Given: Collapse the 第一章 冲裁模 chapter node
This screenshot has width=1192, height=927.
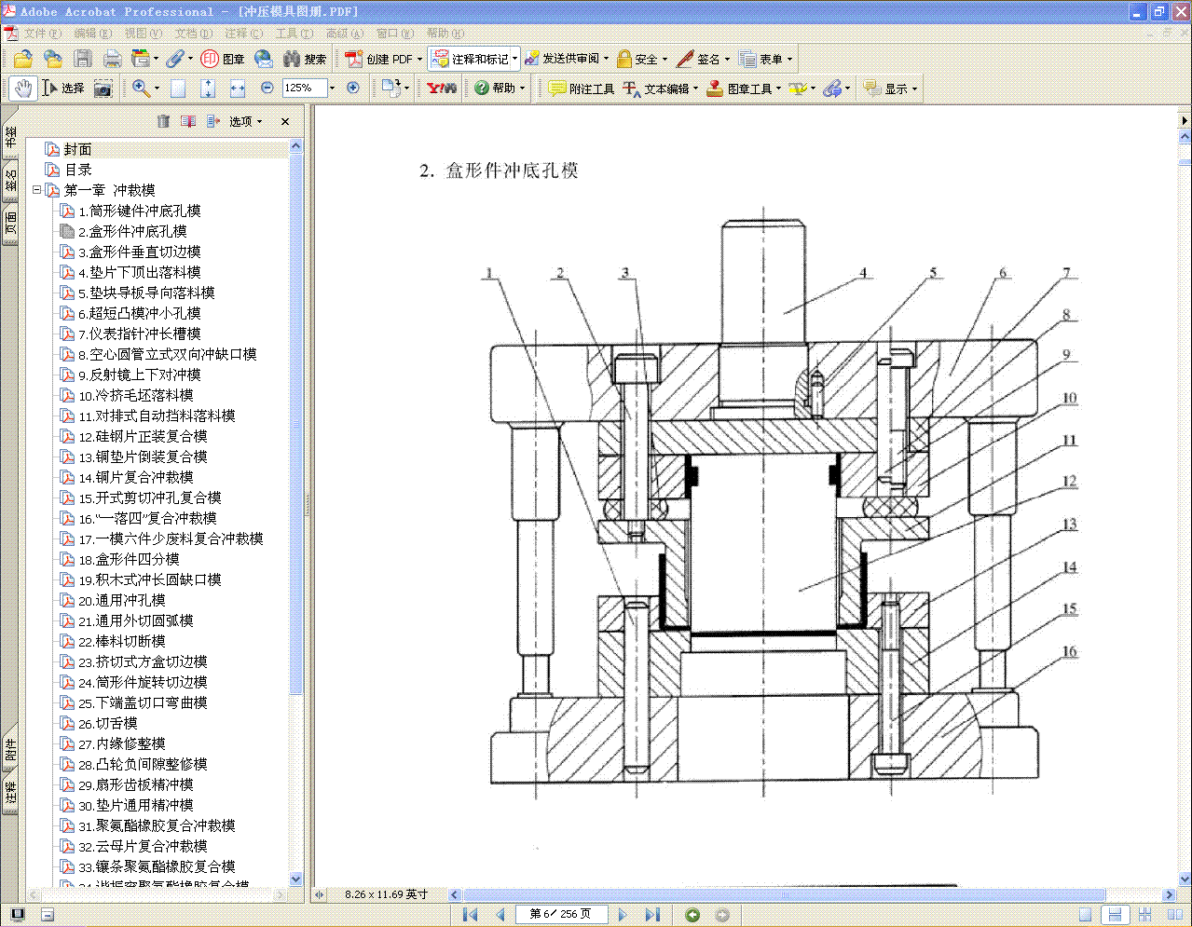Looking at the screenshot, I should click(35, 190).
